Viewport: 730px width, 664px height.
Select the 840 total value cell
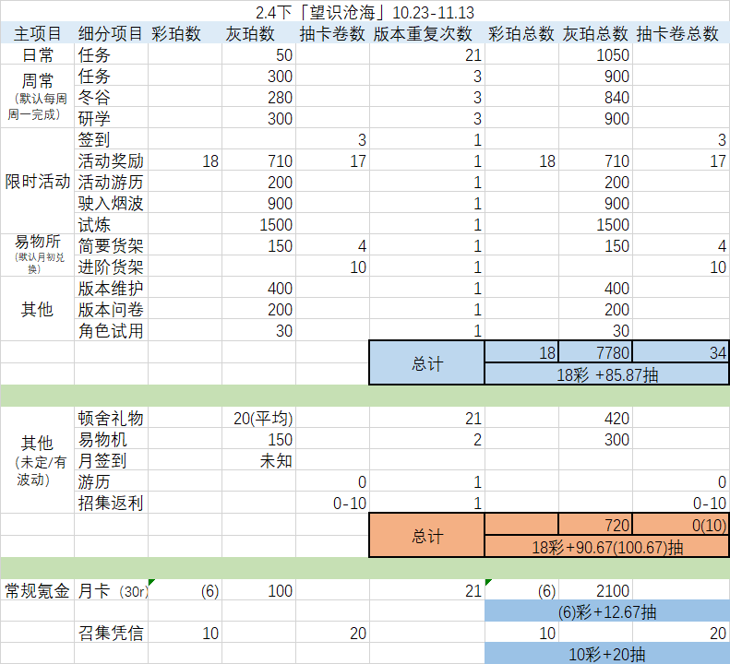coord(595,97)
